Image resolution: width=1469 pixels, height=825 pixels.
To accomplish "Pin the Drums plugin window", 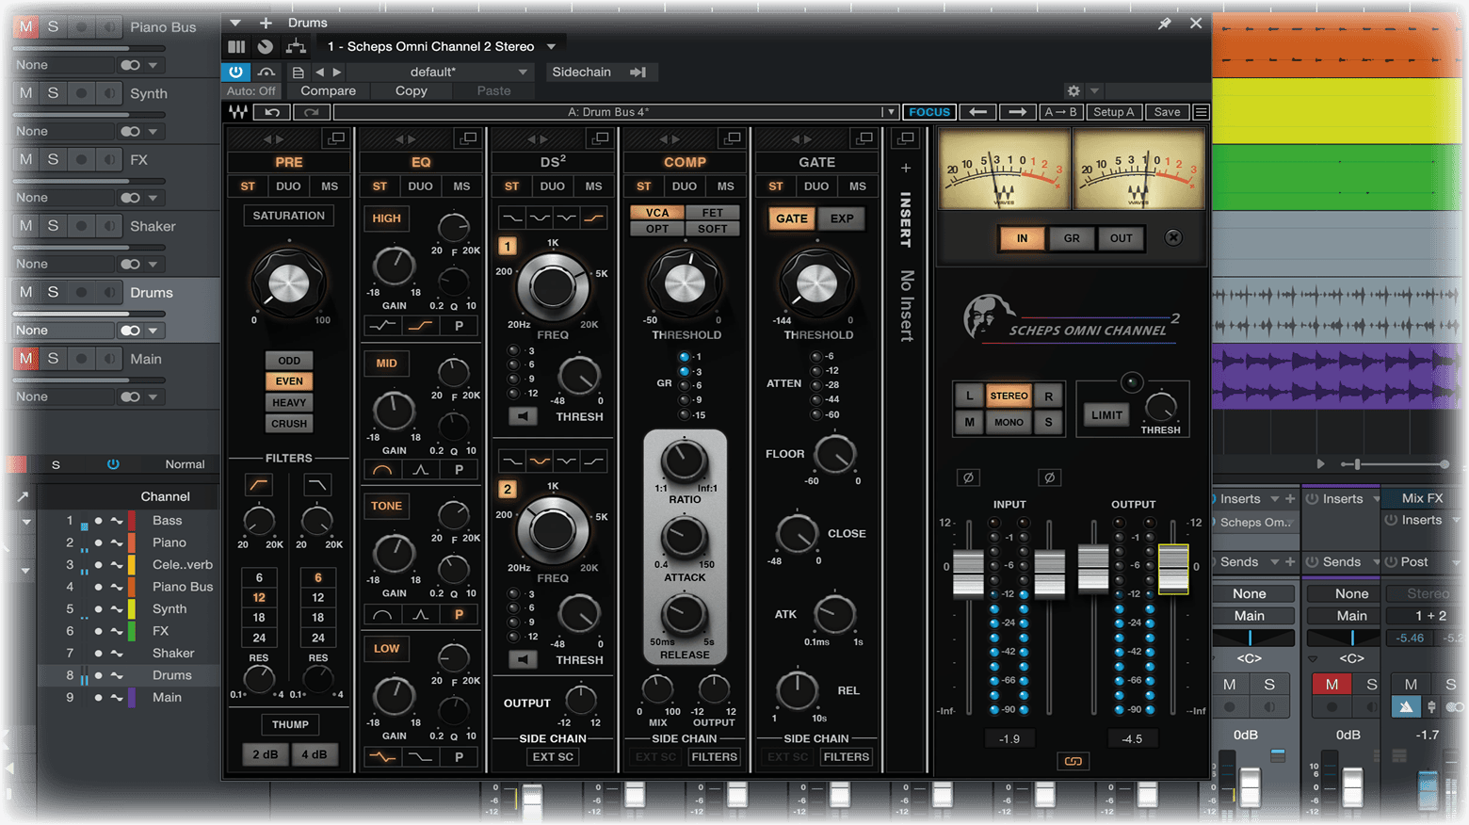I will tap(1165, 23).
